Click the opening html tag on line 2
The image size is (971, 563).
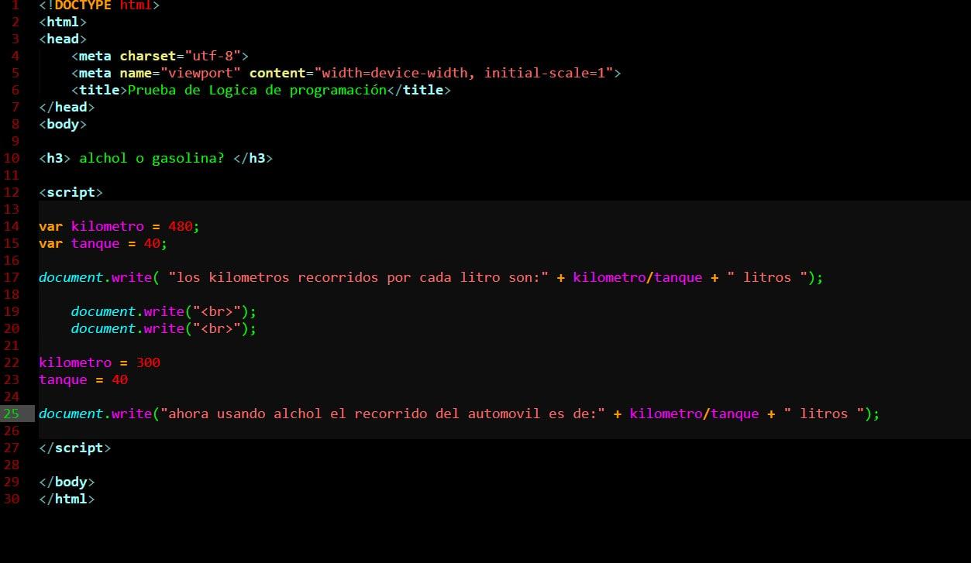point(63,22)
